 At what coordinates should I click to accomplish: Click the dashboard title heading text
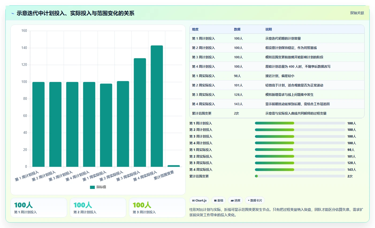click(x=75, y=13)
